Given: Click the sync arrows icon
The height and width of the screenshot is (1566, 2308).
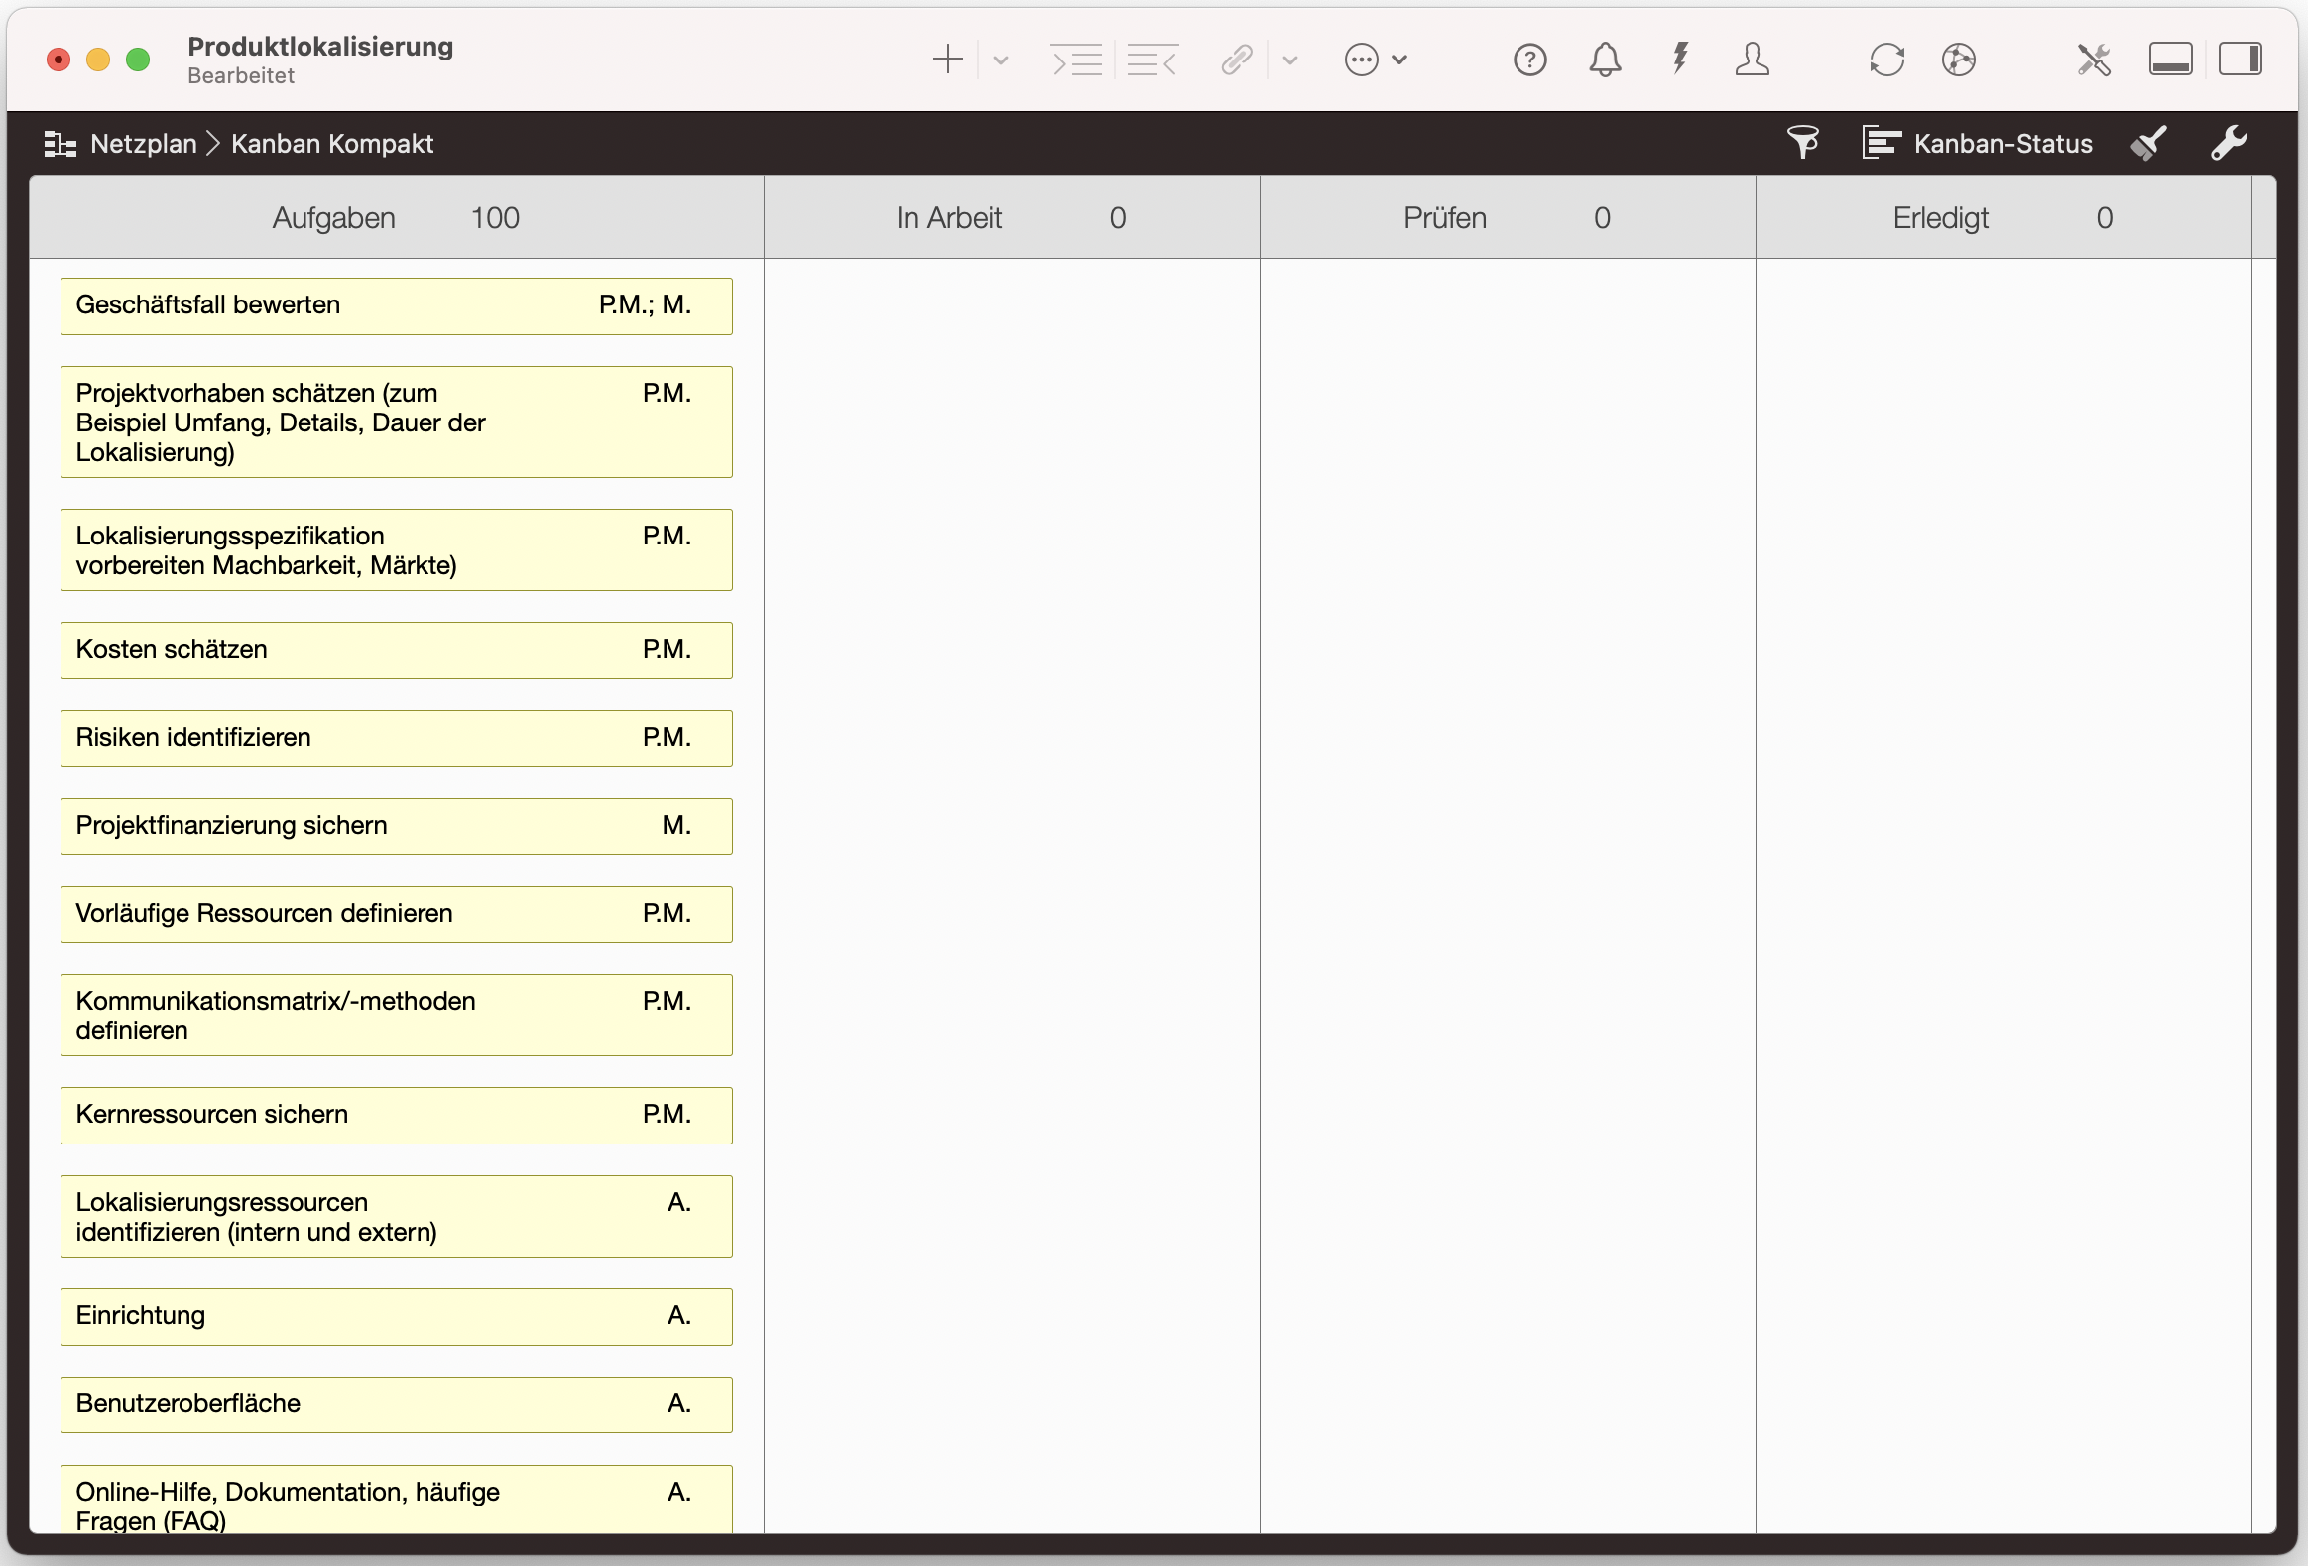Looking at the screenshot, I should pos(1885,60).
